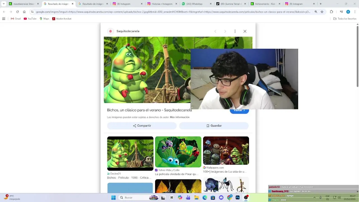This screenshot has height=202, width=359.
Task: Open Microsoft Edge from taskbar
Action: click(x=205, y=198)
